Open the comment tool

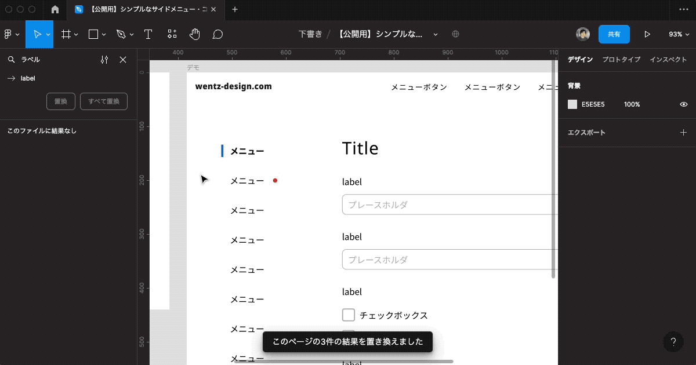[x=217, y=34]
